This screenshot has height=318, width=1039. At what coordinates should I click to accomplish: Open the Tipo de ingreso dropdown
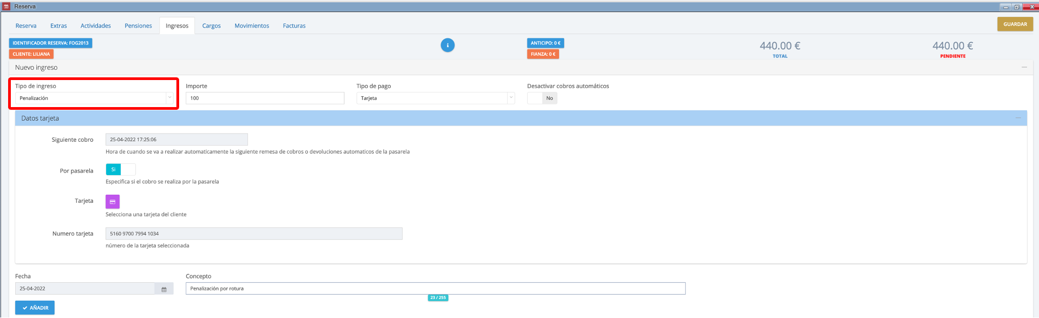pos(94,98)
